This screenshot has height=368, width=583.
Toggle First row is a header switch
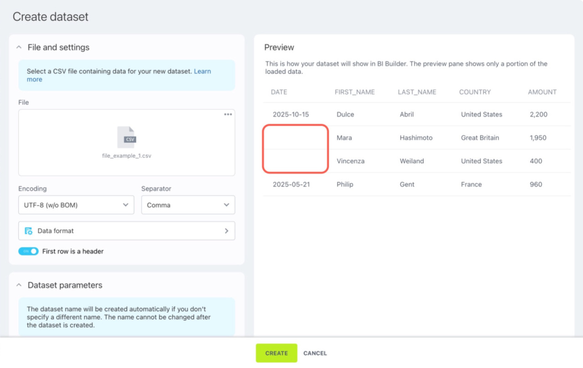[x=28, y=251]
